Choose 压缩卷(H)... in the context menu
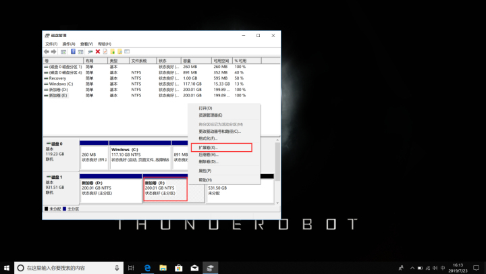Image resolution: width=486 pixels, height=274 pixels. tap(224, 155)
